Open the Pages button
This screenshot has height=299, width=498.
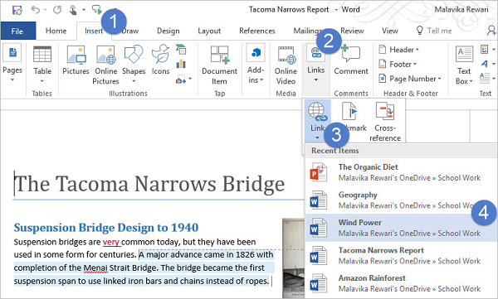click(x=12, y=62)
